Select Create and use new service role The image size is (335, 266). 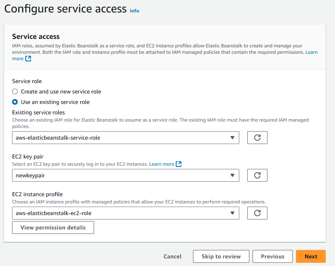pyautogui.click(x=15, y=91)
